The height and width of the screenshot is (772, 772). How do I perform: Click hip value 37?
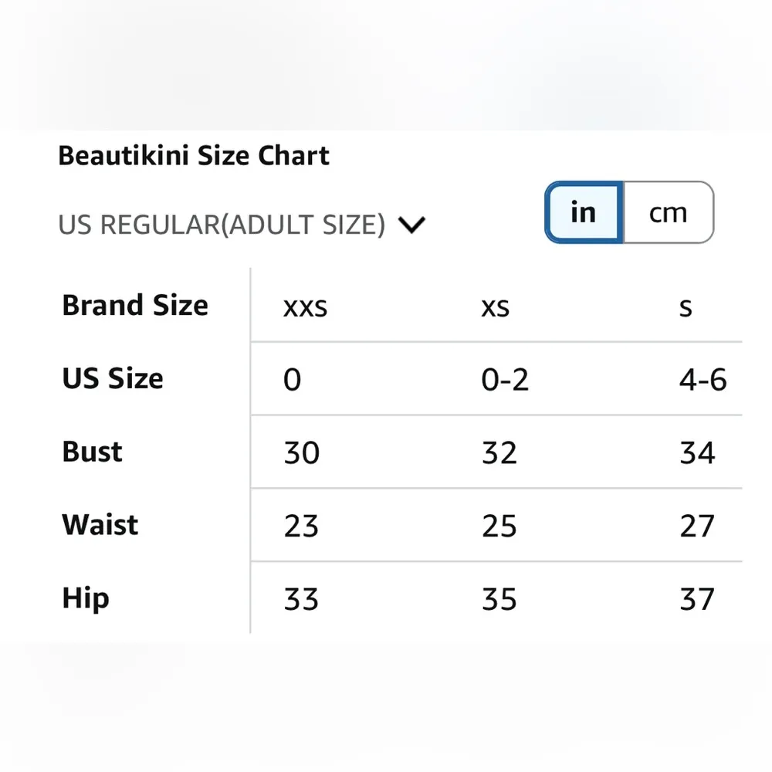[x=696, y=600]
